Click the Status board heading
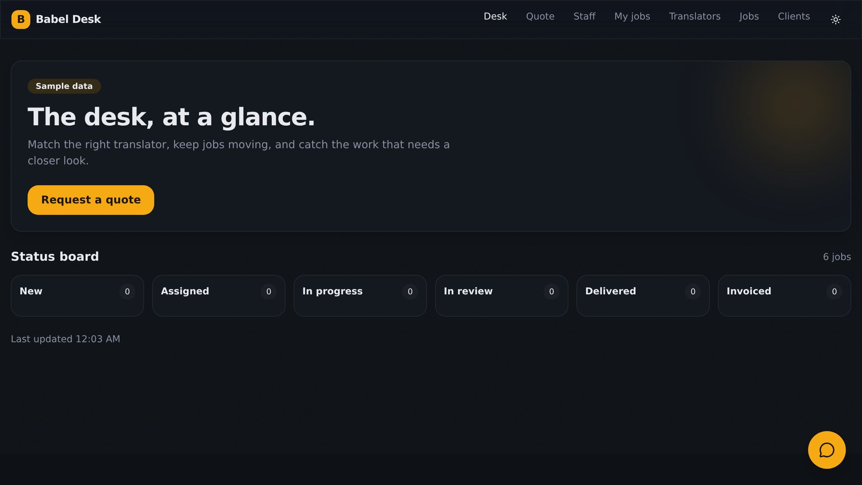The image size is (862, 485). tap(55, 256)
